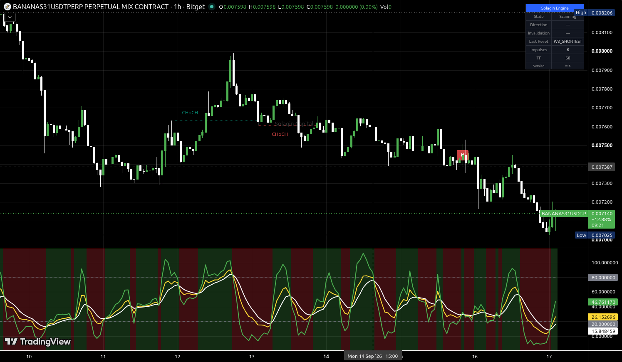Click date 12 on the time axis
This screenshot has height=362, width=622.
pos(178,357)
